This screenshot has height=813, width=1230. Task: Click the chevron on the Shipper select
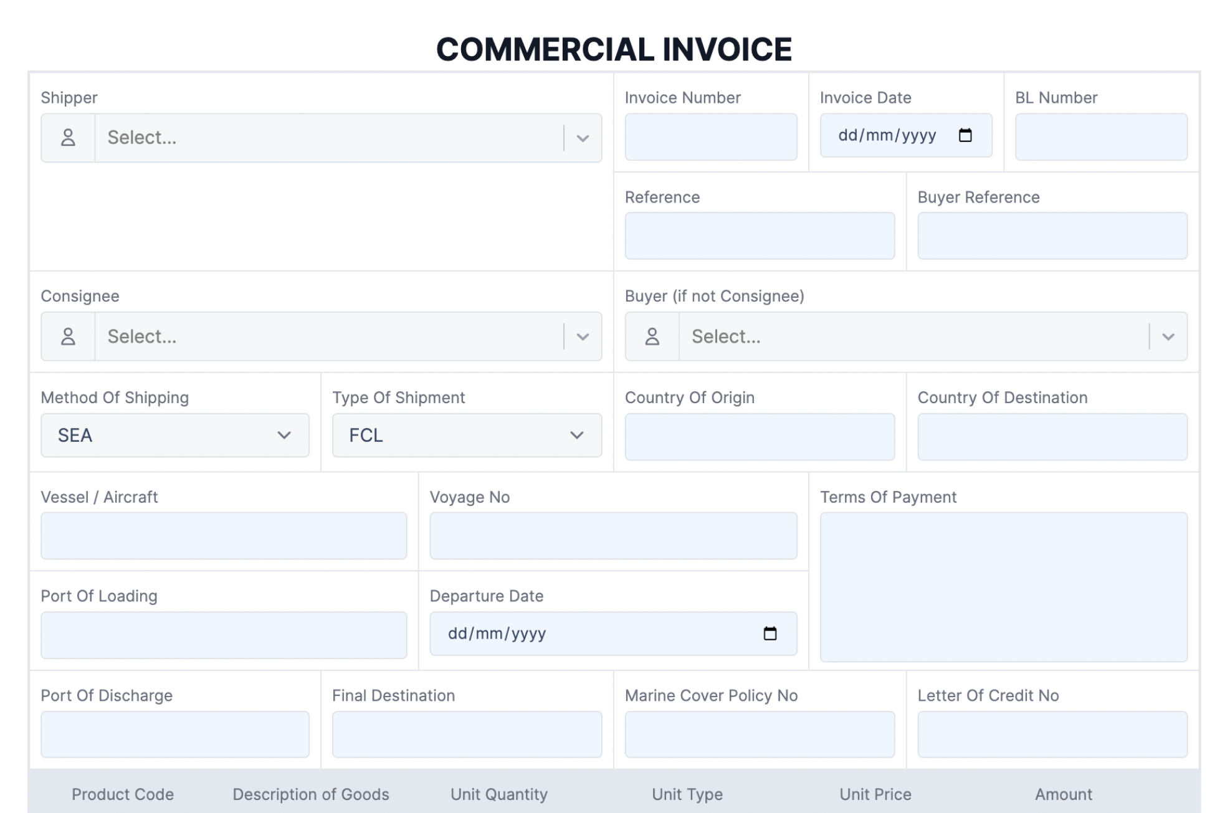click(x=583, y=137)
